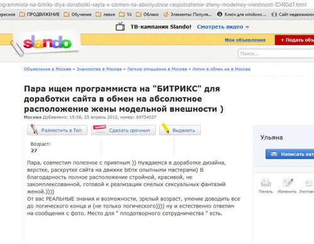Screen dimensions: 314x244
Task: Click the Написать автору button
Action: click(290, 154)
